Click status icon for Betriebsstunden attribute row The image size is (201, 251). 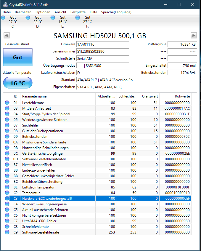7,136
